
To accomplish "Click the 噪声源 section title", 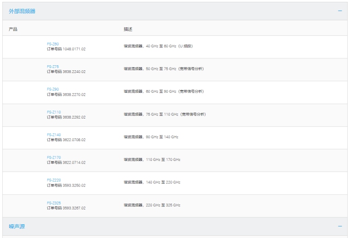I will (17, 227).
